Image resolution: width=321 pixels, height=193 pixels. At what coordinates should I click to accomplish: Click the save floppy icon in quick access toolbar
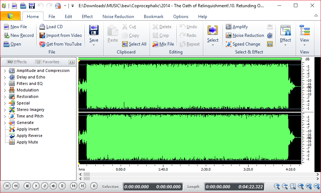coord(32,6)
